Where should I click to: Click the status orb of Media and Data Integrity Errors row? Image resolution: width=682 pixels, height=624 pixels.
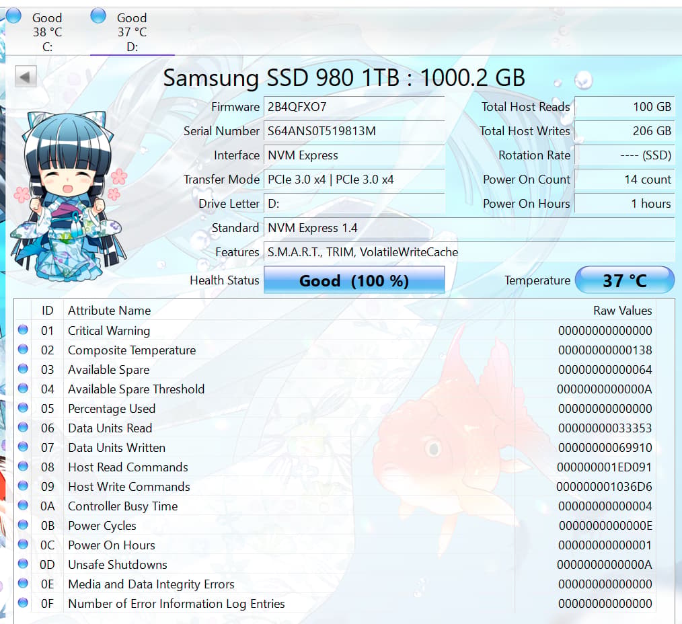pos(23,583)
